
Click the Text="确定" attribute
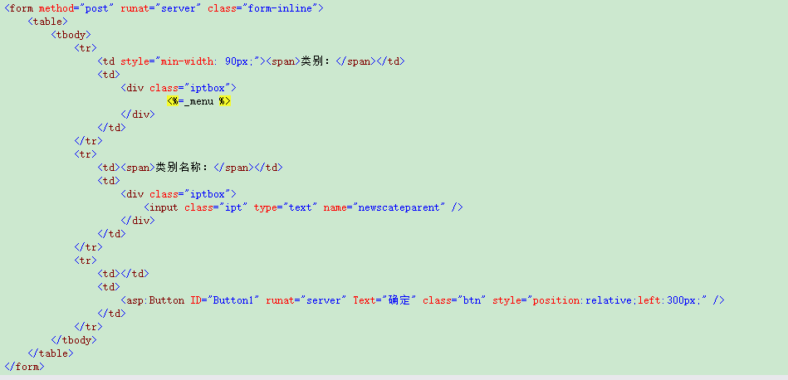[x=384, y=300]
